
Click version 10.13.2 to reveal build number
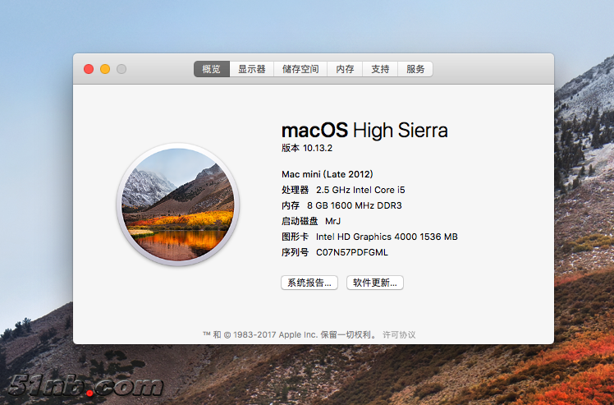318,149
